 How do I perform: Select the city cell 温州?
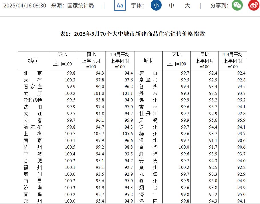pyautogui.click(x=148, y=140)
